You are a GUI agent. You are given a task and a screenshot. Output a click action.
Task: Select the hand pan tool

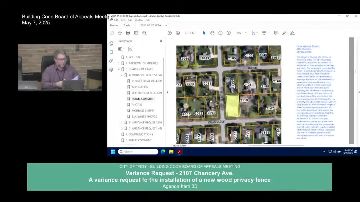pyautogui.click(x=212, y=33)
